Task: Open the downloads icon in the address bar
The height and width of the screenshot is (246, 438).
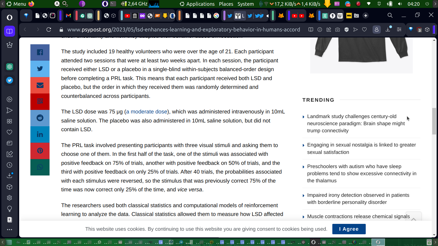Action: point(388,29)
